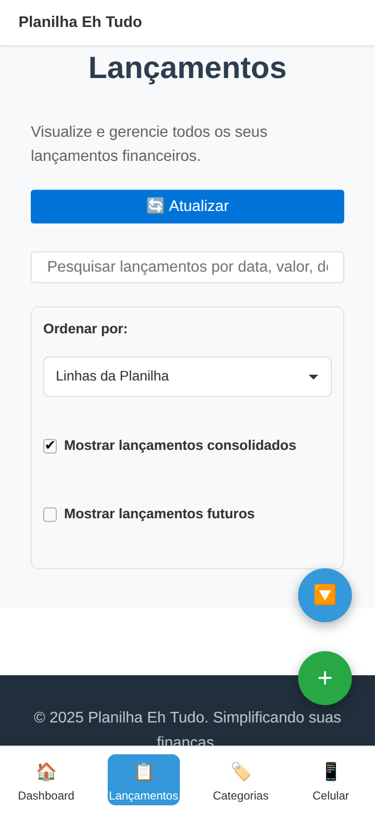Tap the tag icon for Categorias
375x813 pixels.
[240, 771]
